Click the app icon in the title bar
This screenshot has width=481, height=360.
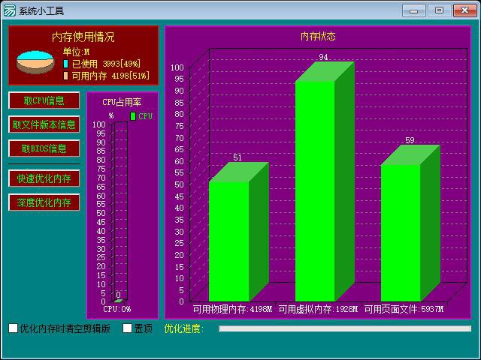click(10, 10)
